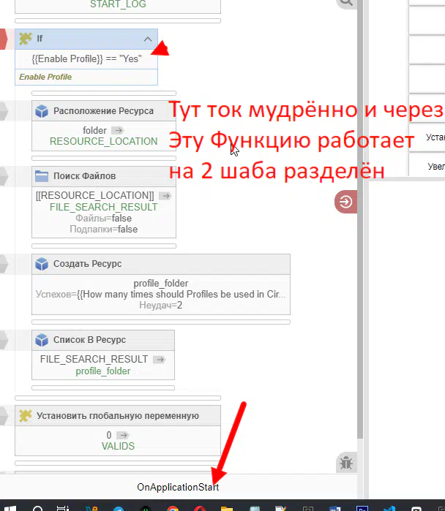Open the bug debug icon at bottom right
This screenshot has height=511, width=445.
(345, 462)
